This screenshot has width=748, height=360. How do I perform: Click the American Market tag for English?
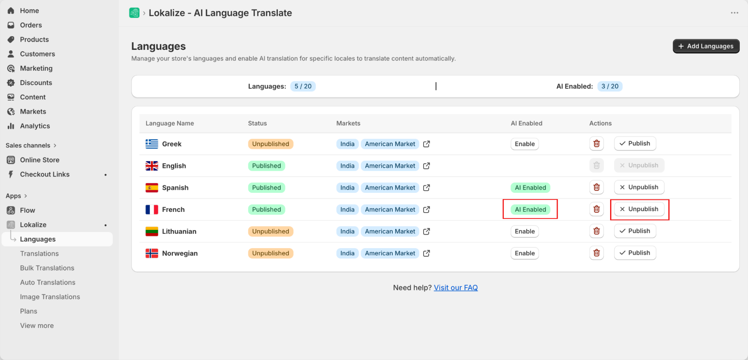tap(390, 166)
